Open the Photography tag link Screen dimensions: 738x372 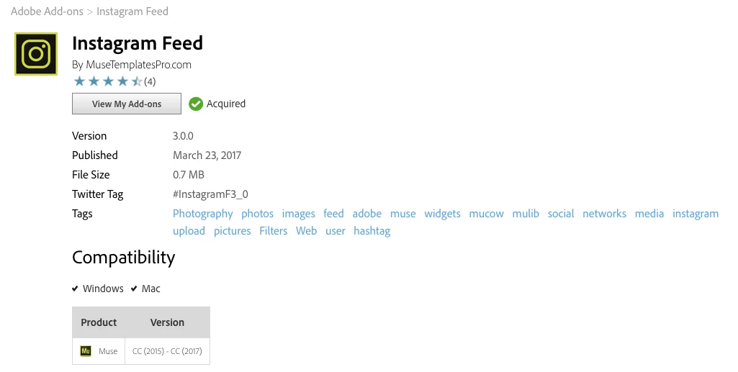point(203,214)
